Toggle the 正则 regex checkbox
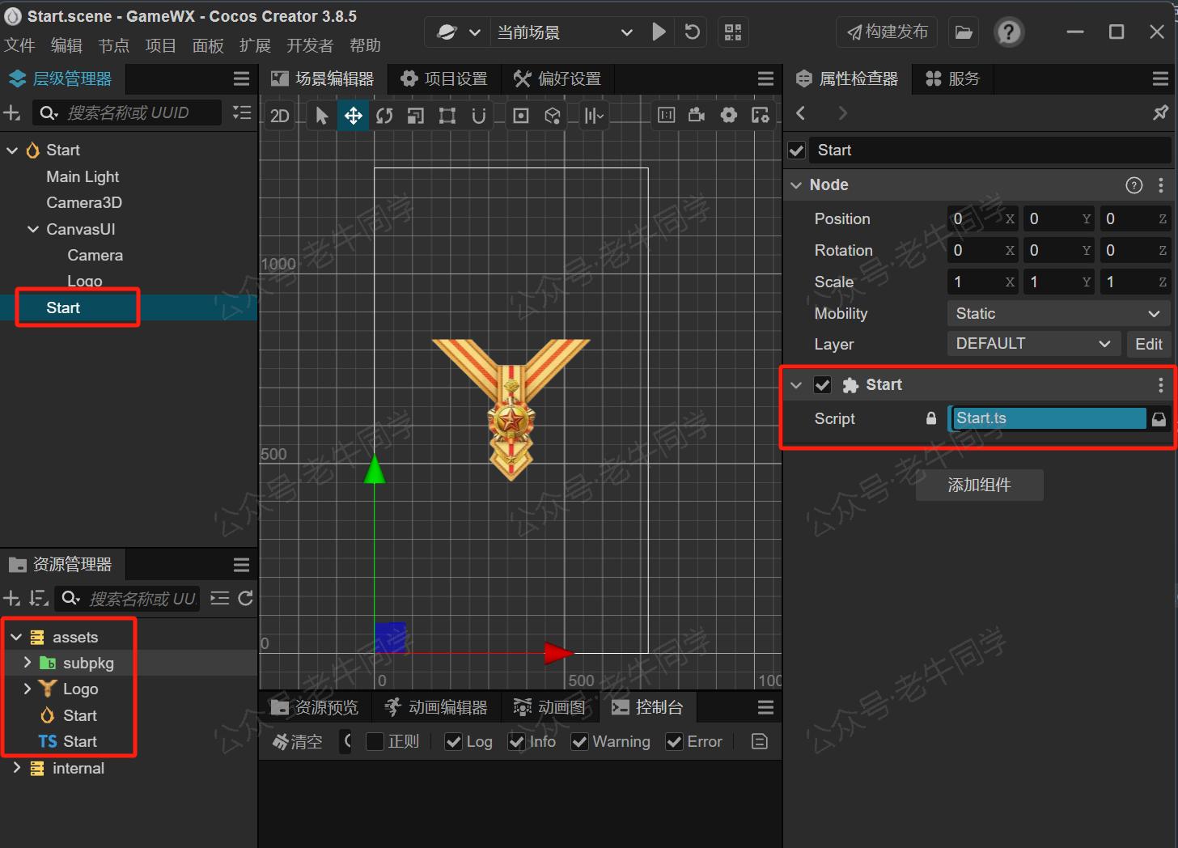This screenshot has height=848, width=1178. pyautogui.click(x=375, y=741)
